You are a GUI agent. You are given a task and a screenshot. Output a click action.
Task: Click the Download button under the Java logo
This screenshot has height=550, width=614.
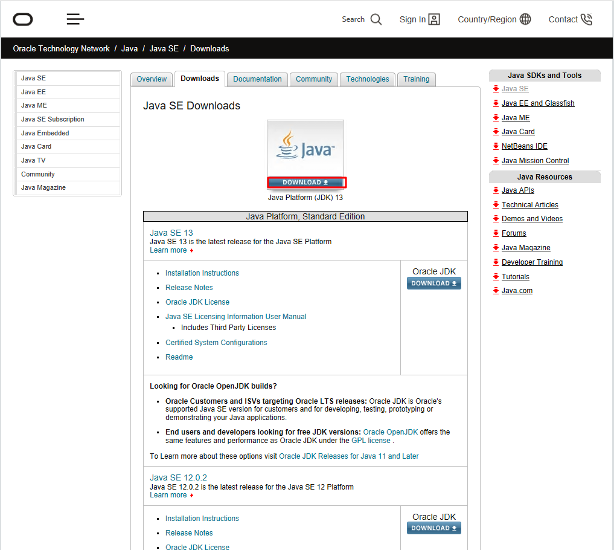(x=307, y=183)
